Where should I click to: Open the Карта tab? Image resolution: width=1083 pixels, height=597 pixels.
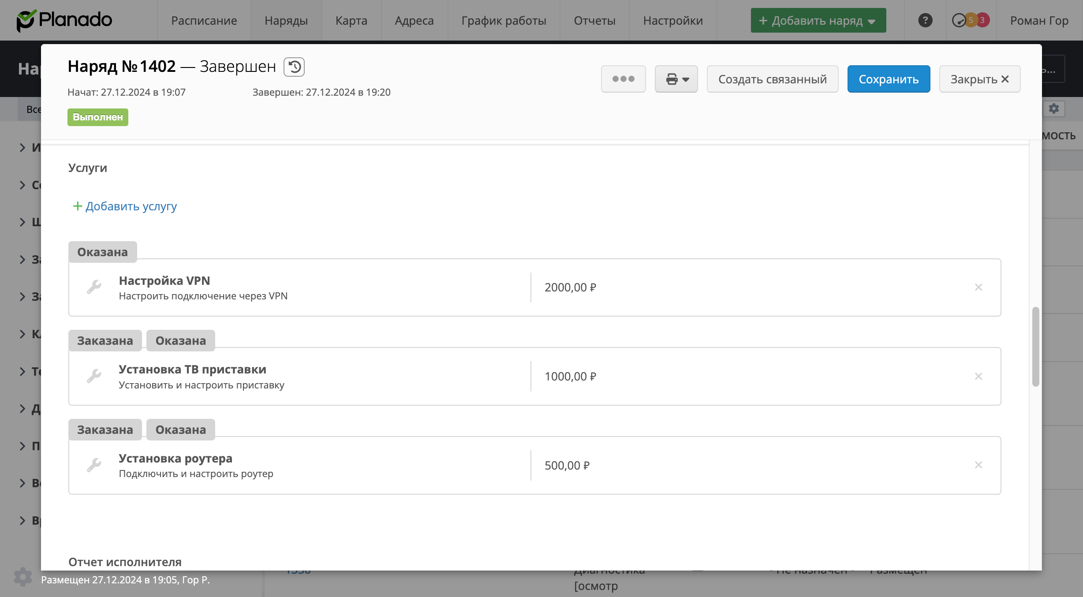point(351,20)
